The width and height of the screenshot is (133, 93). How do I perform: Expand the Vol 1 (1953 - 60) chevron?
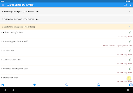(130, 11)
